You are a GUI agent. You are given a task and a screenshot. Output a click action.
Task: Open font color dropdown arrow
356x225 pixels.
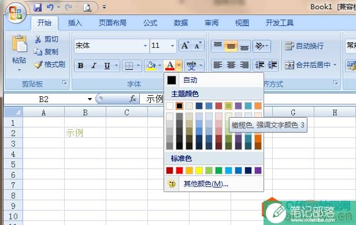point(179,66)
